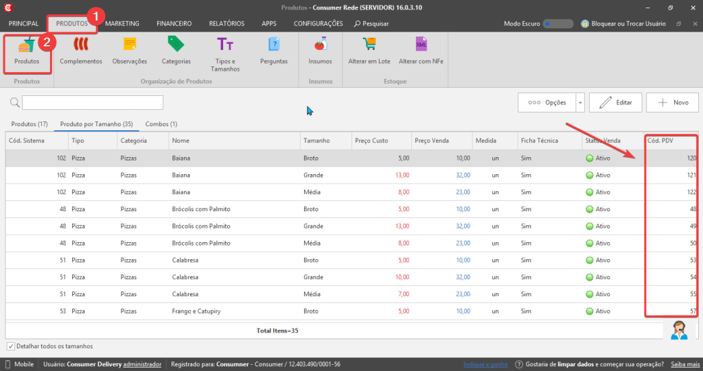
Task: Expand the Opções dropdown arrow
Action: (580, 103)
